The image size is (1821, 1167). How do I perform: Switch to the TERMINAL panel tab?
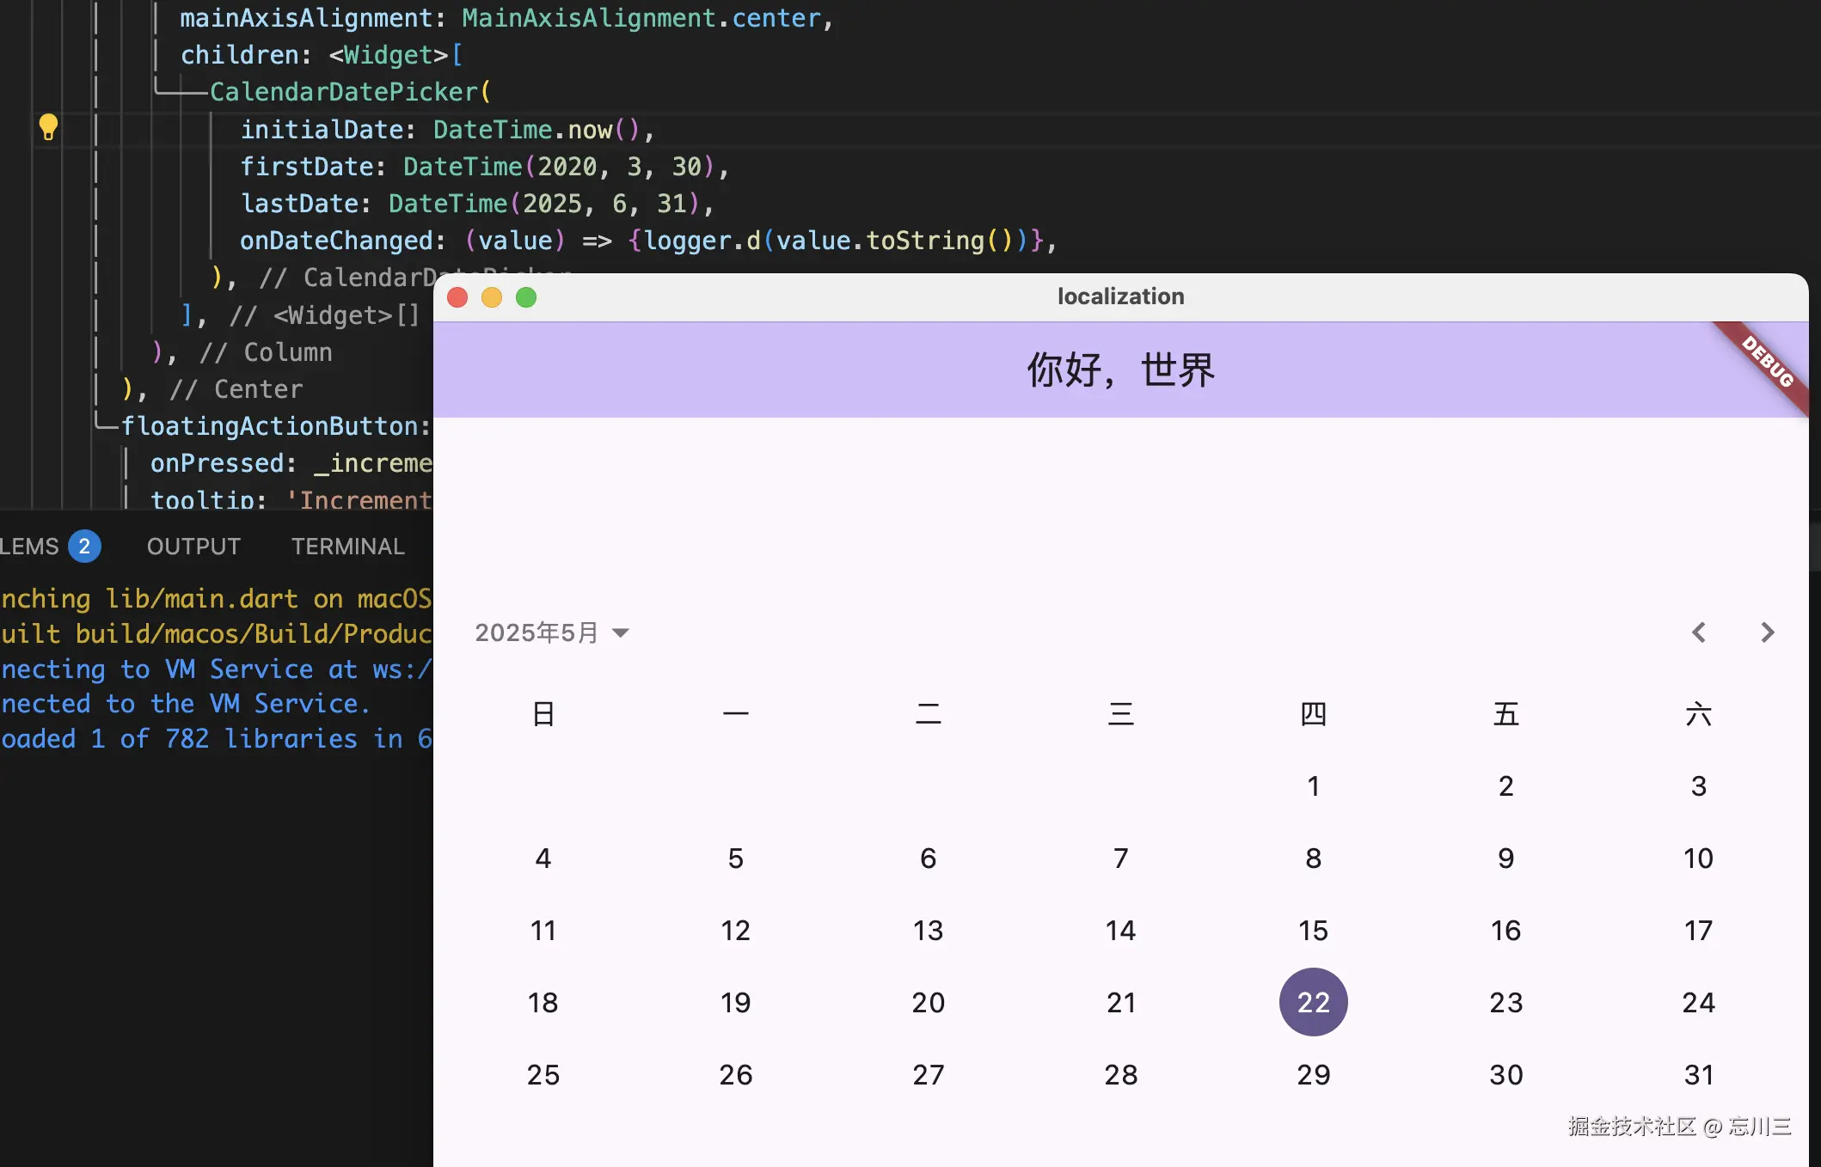[x=347, y=547]
